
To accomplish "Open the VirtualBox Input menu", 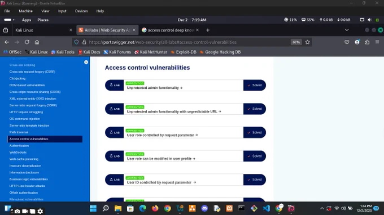I will click(x=62, y=11).
